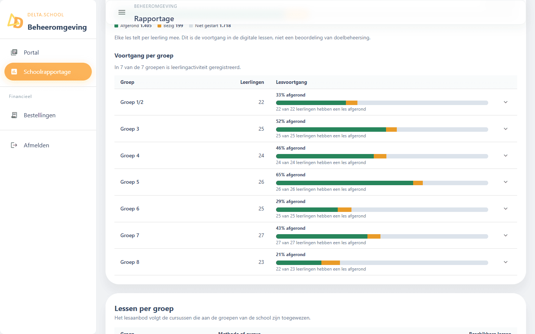Screen dimensions: 535x334
Task: Click the Groep 8 progress bar
Action: click(382, 263)
